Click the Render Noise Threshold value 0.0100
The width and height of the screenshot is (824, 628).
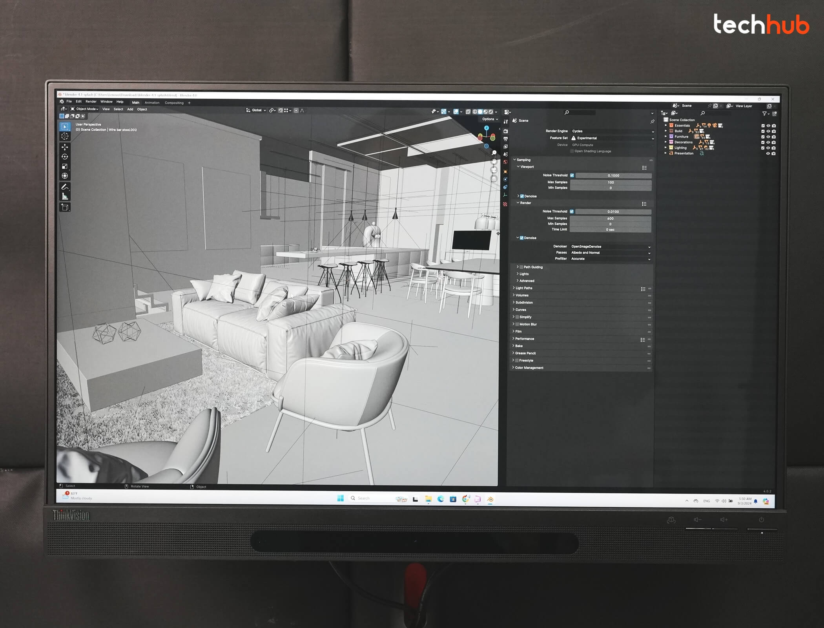tap(614, 212)
